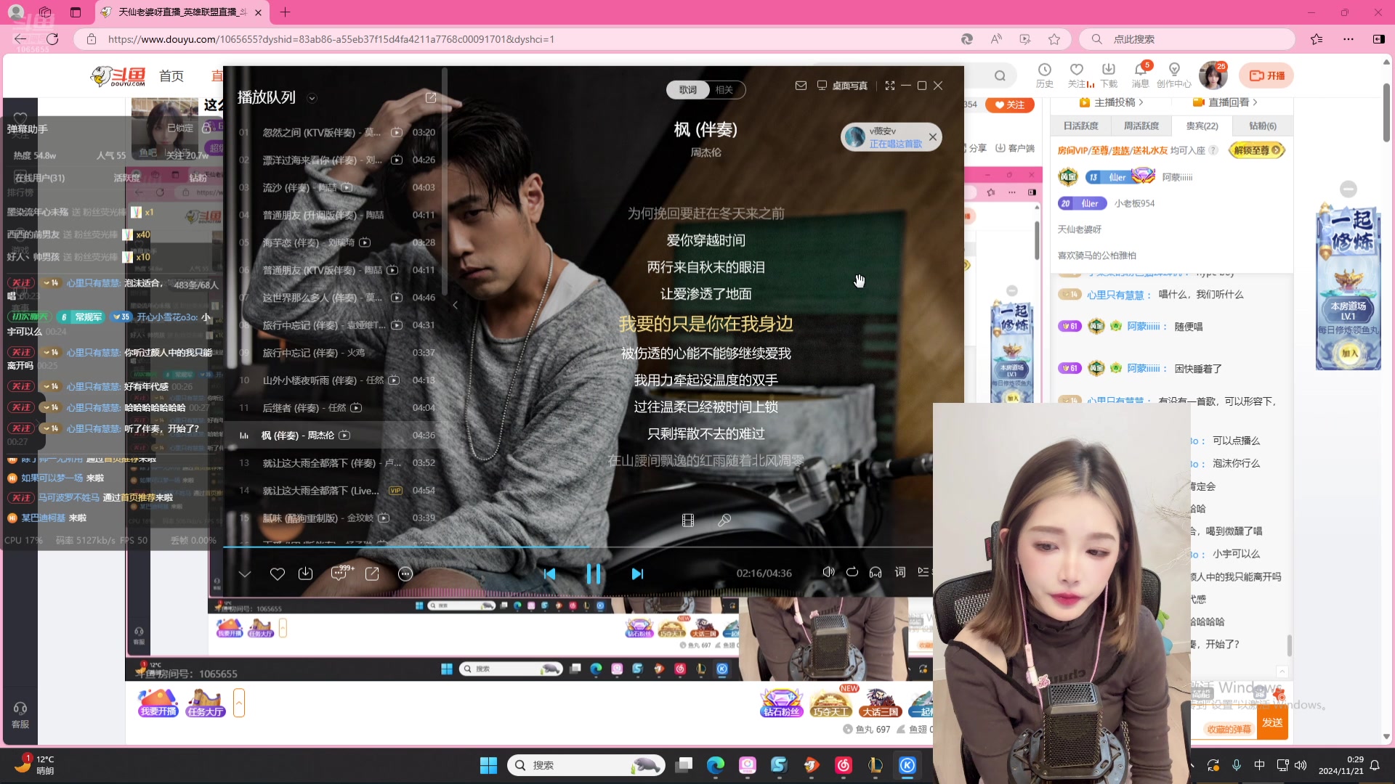
Task: Open a new browser tab
Action: (285, 12)
